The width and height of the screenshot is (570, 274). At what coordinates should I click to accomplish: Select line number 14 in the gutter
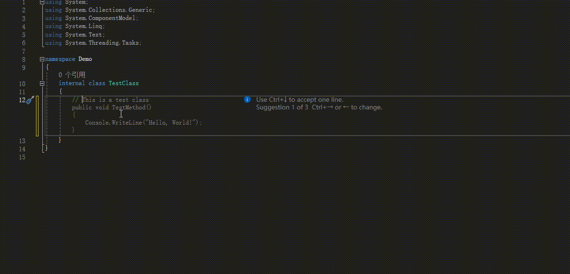[x=22, y=149]
